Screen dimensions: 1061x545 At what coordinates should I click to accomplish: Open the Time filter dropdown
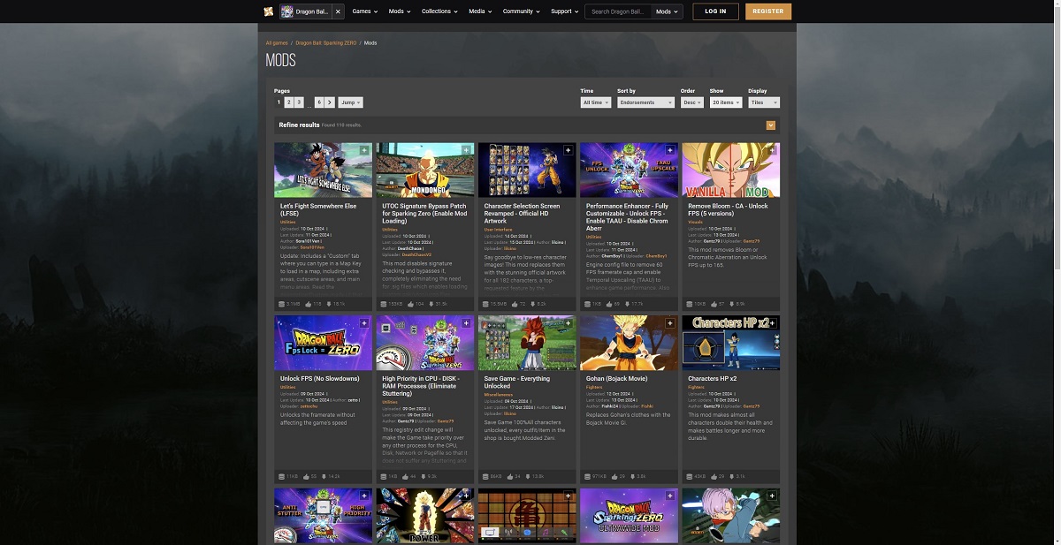(x=595, y=102)
